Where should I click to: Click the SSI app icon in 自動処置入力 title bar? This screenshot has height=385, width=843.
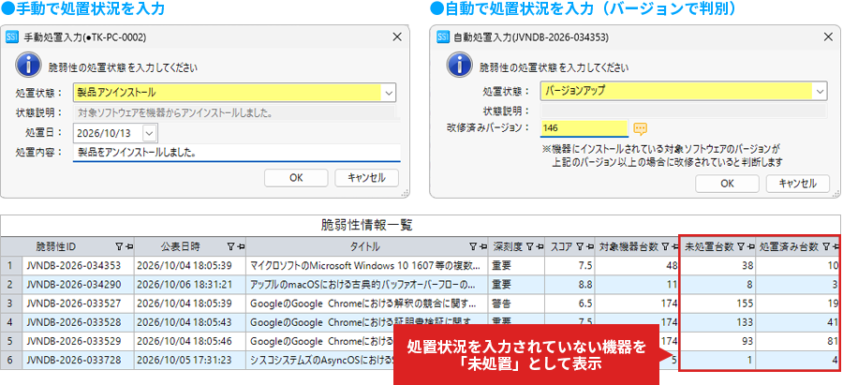pyautogui.click(x=444, y=37)
